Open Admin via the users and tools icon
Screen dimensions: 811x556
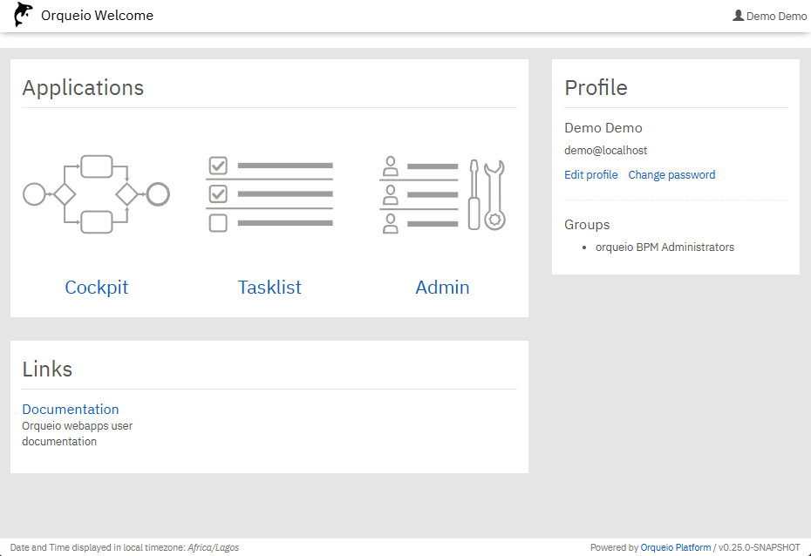442,194
